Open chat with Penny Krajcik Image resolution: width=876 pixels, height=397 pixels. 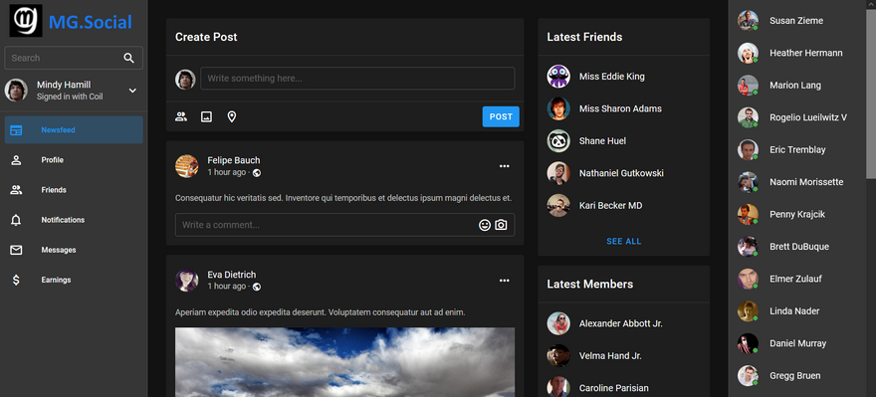797,215
